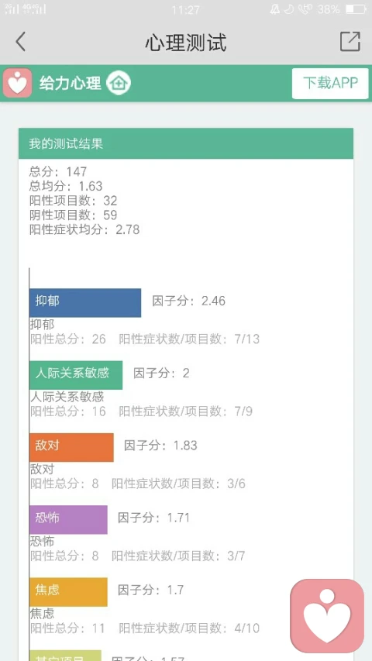
Task: Tap the 心理测试 page title
Action: pos(185,42)
